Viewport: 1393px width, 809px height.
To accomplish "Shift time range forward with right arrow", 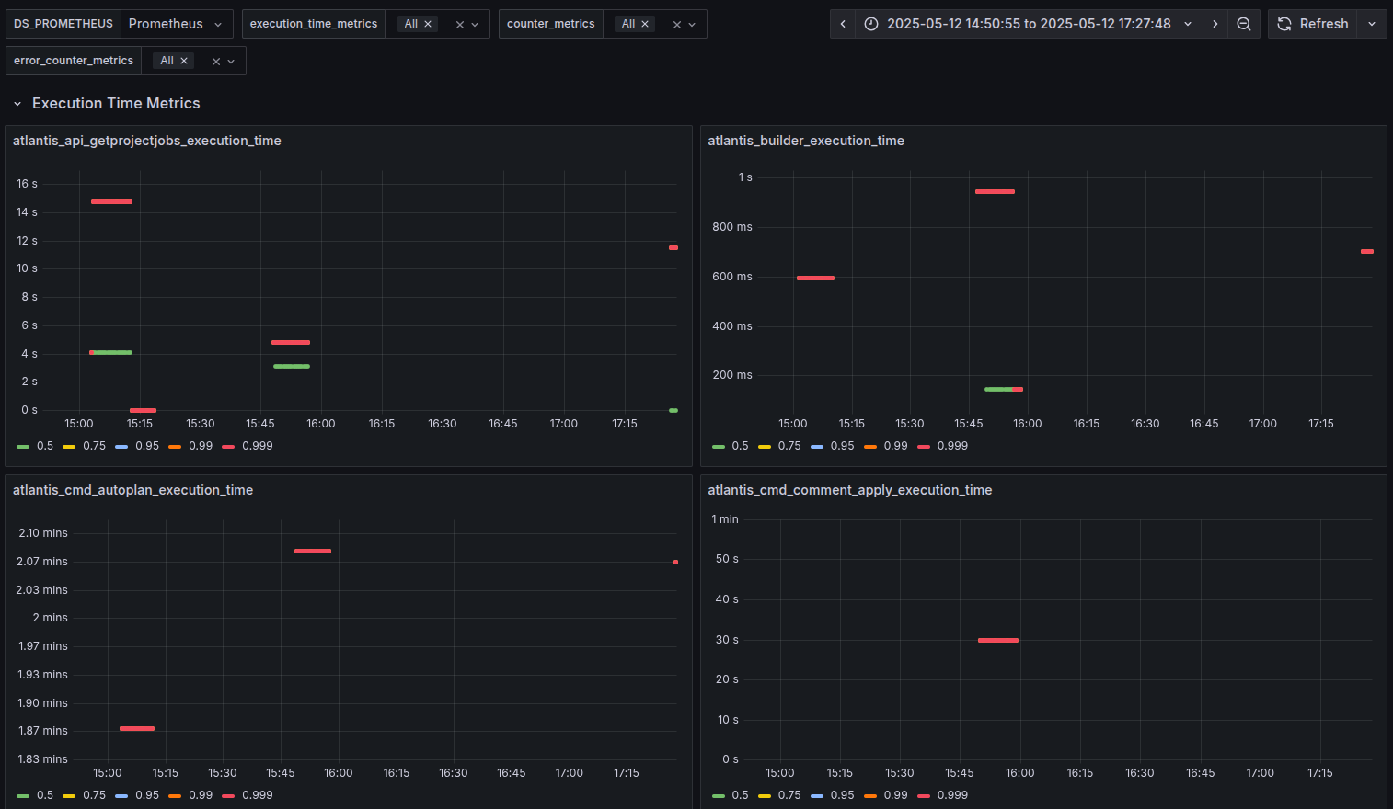I will click(1215, 24).
